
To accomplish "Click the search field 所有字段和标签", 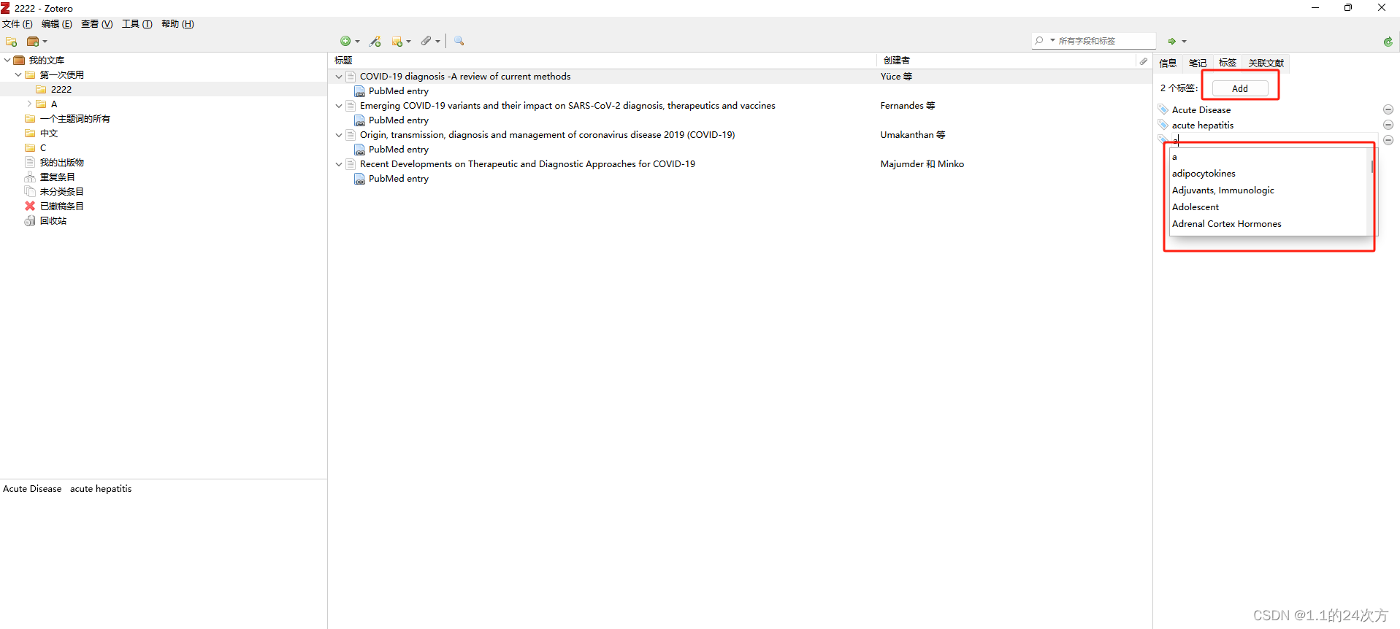I will pyautogui.click(x=1104, y=41).
